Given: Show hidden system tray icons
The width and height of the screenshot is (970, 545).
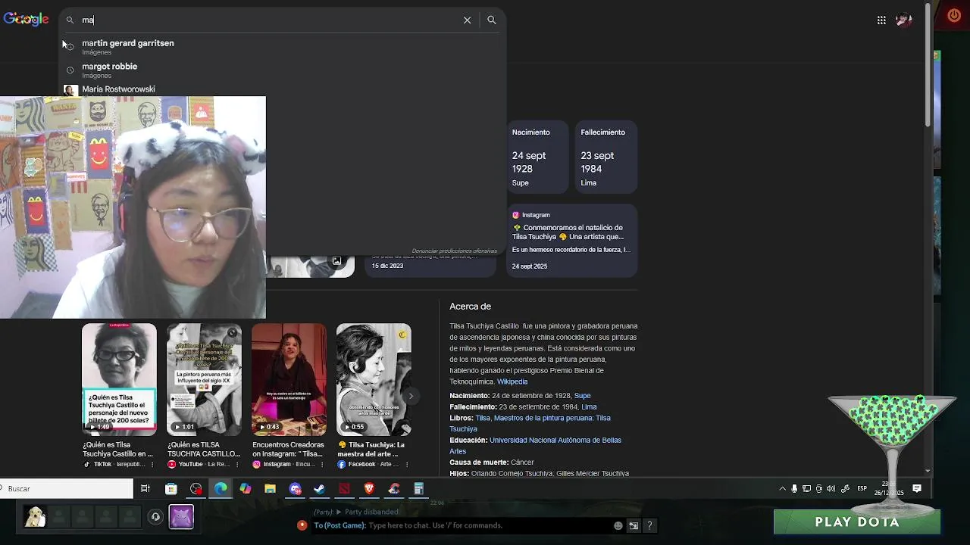Looking at the screenshot, I should click(x=782, y=489).
